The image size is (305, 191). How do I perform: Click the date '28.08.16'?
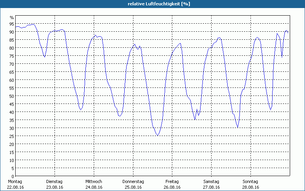click(x=251, y=187)
